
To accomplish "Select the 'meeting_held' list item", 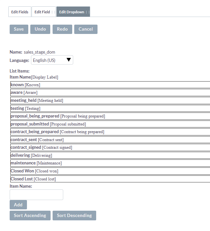I will (x=37, y=101).
